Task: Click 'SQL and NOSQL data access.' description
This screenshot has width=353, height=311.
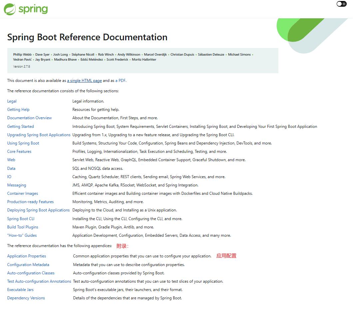Action: click(x=98, y=168)
